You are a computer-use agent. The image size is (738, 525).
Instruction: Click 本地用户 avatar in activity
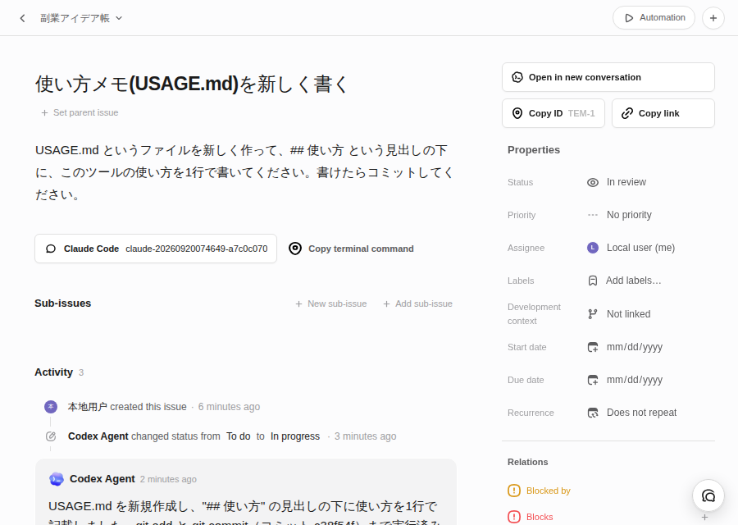[51, 407]
